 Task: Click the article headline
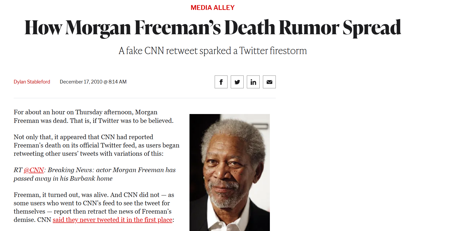pyautogui.click(x=213, y=27)
